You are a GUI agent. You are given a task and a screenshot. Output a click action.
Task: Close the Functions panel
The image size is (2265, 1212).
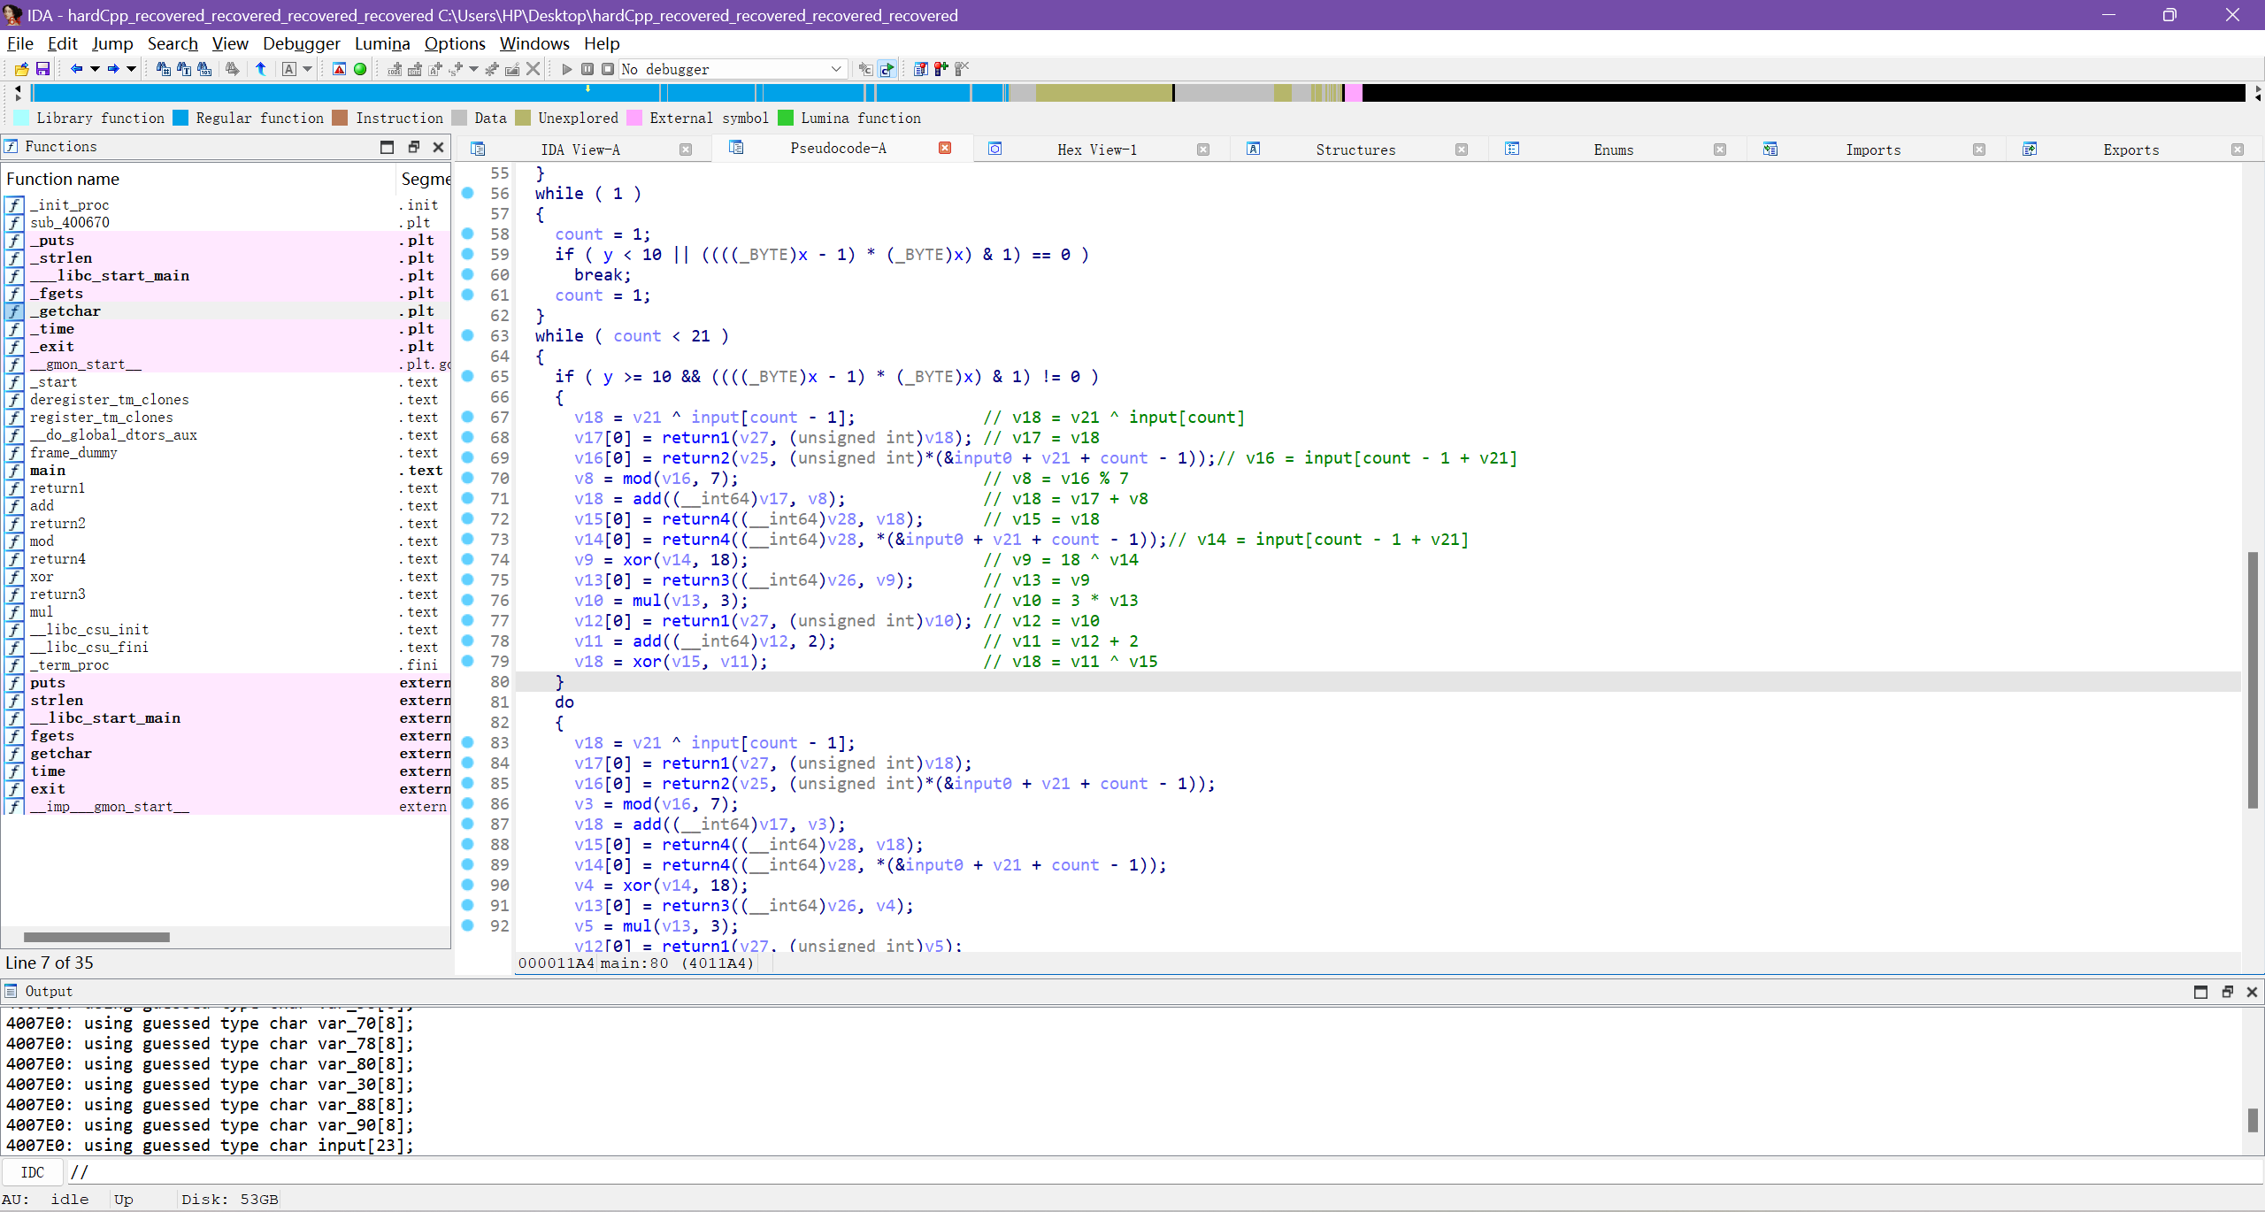click(438, 147)
